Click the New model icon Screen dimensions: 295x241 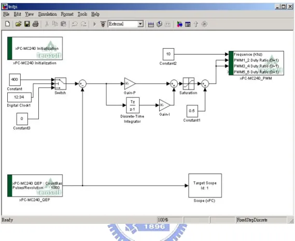8,24
